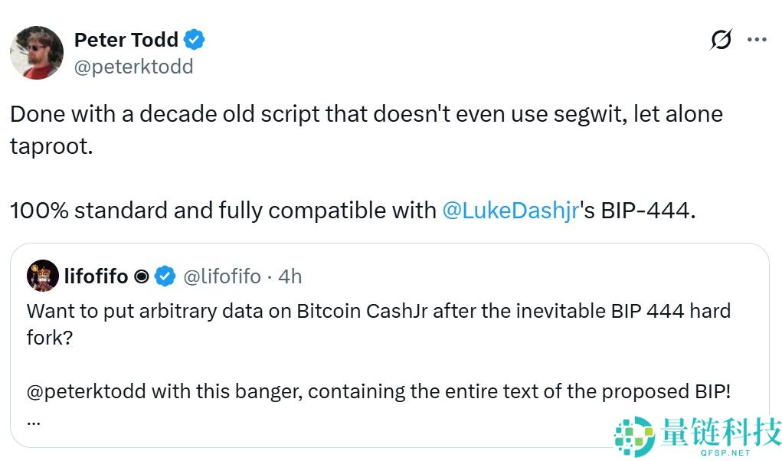Click Peter Todd's verified checkmark badge
Viewport: 782px width, 461px height.
(193, 39)
